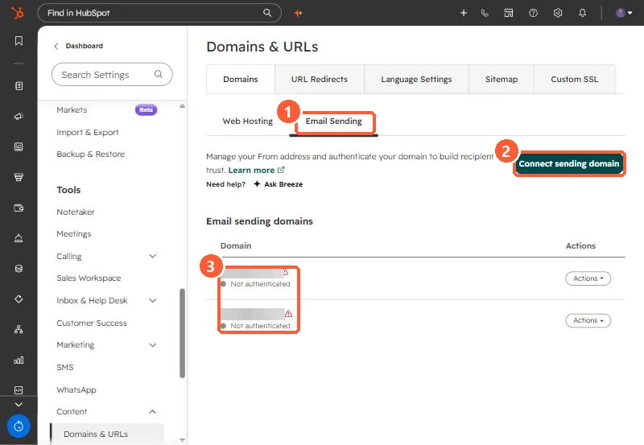Open SMS settings
Image resolution: width=644 pixels, height=445 pixels.
65,367
